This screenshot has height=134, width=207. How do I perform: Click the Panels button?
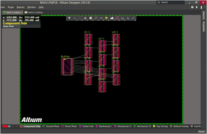[x=202, y=131]
